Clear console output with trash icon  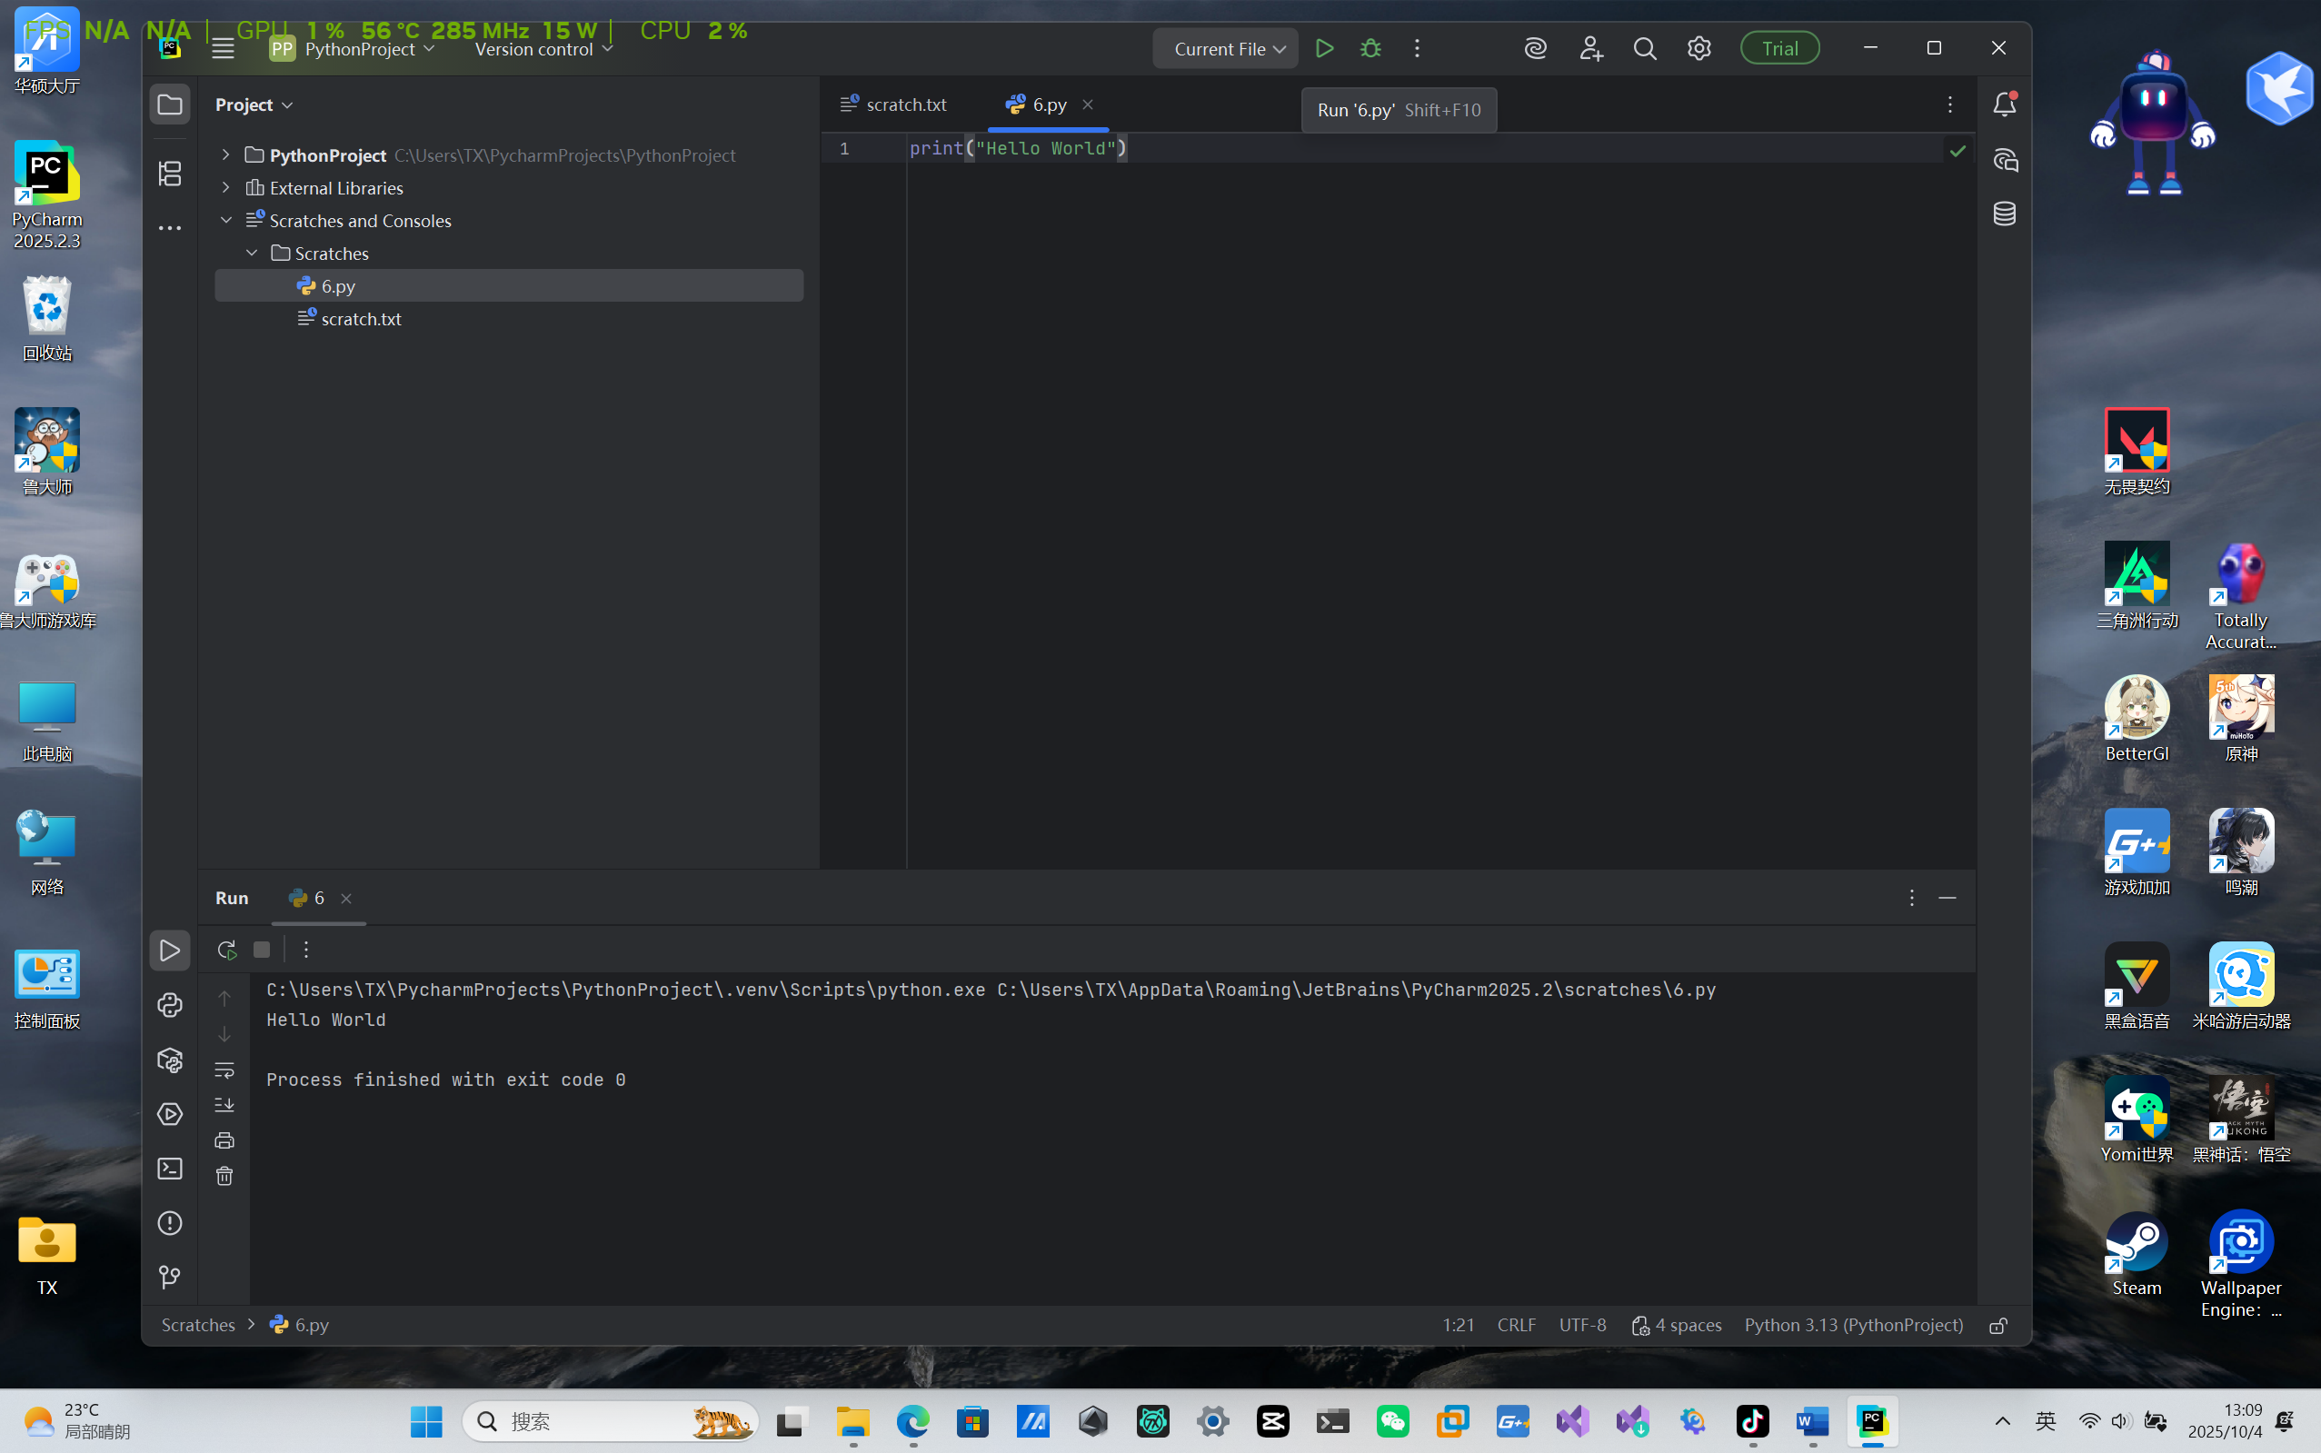[224, 1175]
